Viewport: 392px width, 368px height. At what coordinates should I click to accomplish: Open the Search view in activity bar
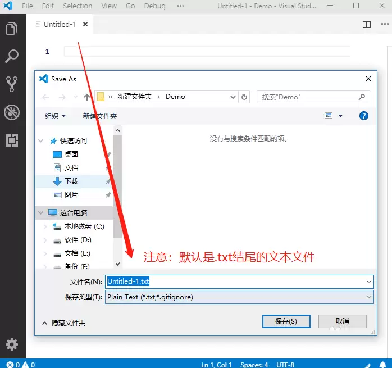coord(12,56)
